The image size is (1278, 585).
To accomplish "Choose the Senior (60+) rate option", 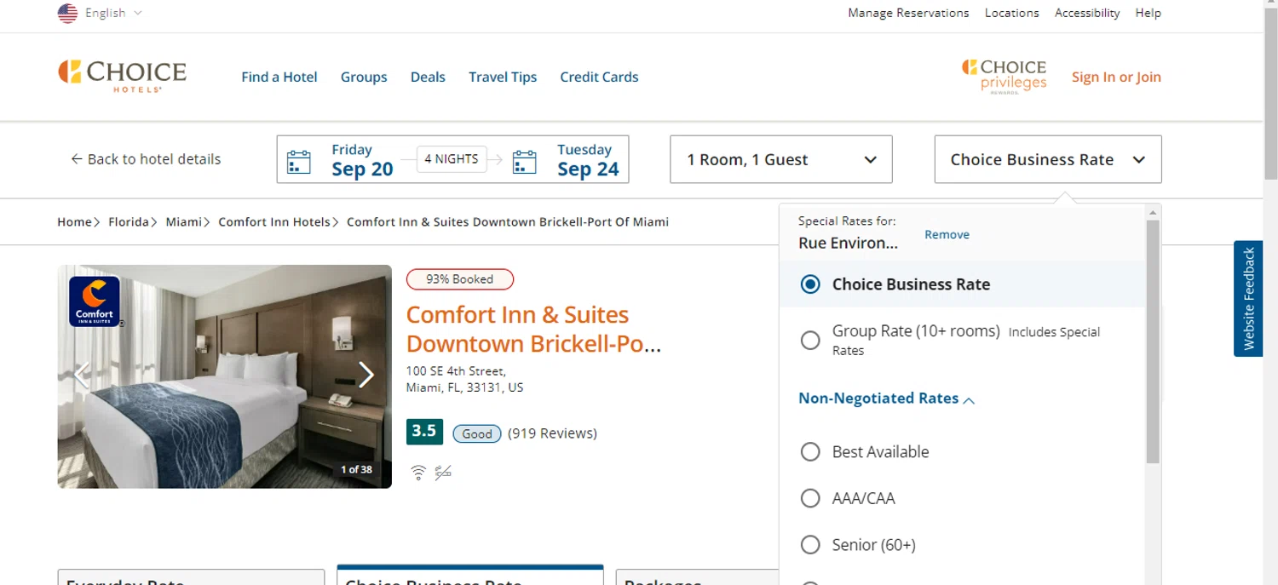I will click(x=810, y=544).
